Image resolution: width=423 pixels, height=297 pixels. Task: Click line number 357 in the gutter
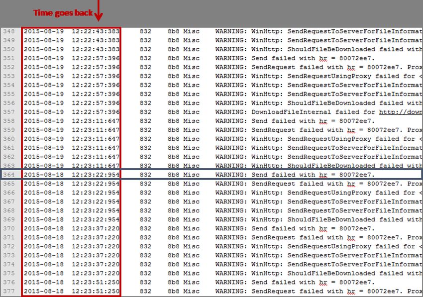coord(9,112)
